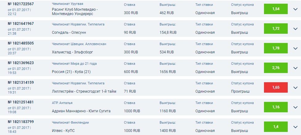Screen dimensions: 301x135
Task: Open the Чемпионат Мира до 21 года link
Action: [74, 64]
